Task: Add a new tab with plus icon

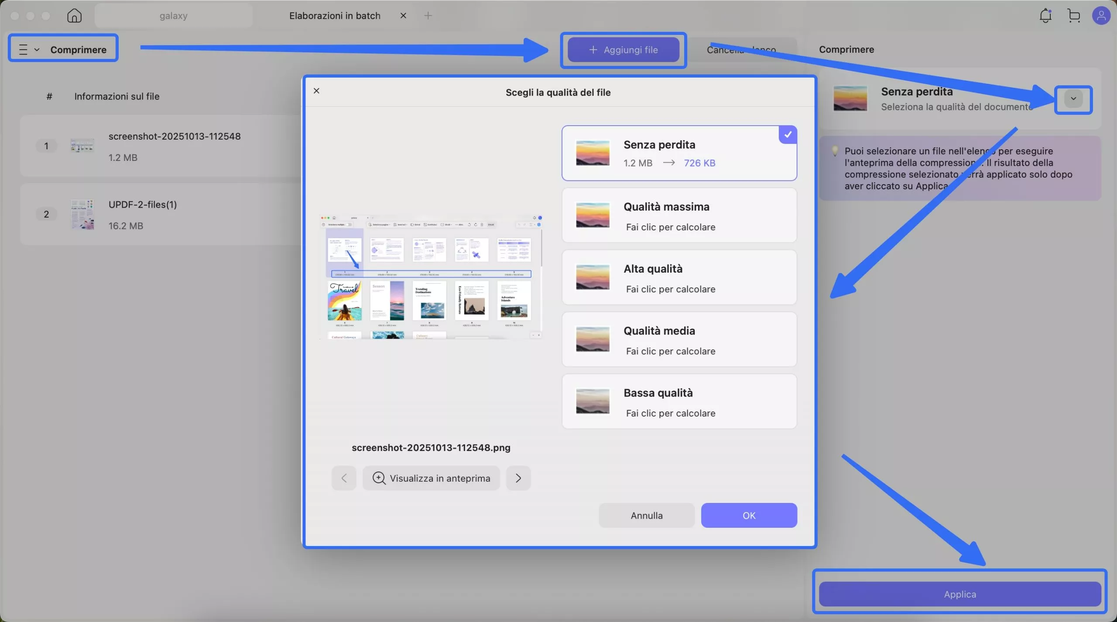Action: 428,16
